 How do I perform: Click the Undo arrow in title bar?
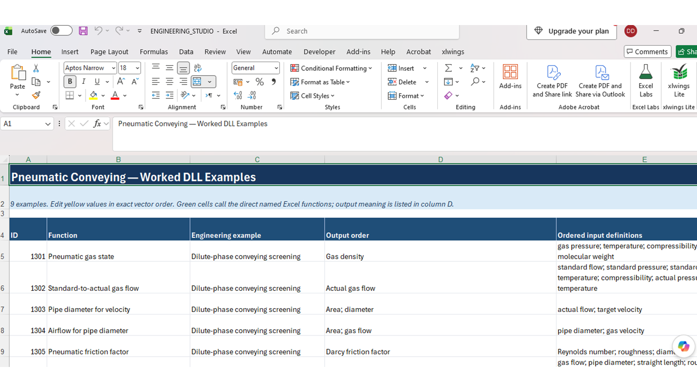[x=98, y=31]
